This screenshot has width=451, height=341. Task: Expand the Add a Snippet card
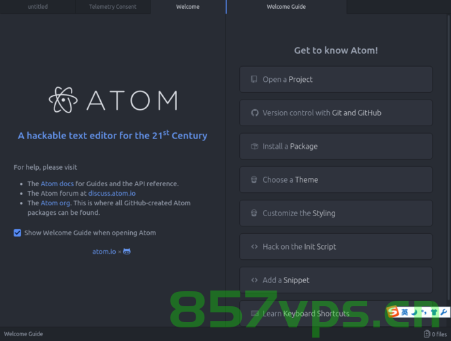click(x=336, y=280)
